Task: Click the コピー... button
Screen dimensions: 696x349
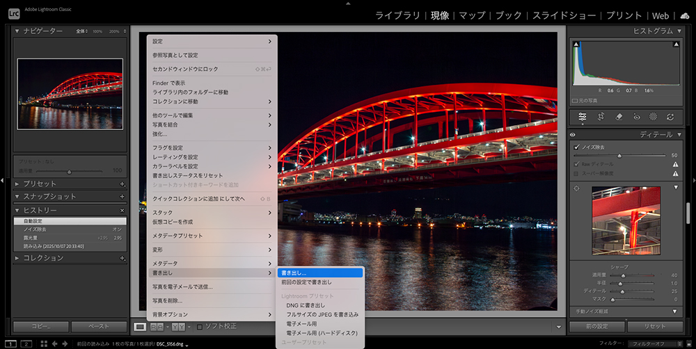Action: [x=40, y=326]
